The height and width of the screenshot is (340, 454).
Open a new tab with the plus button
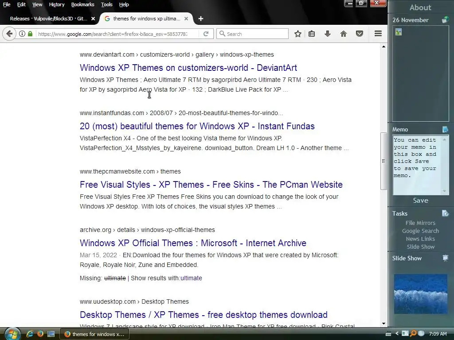[201, 19]
